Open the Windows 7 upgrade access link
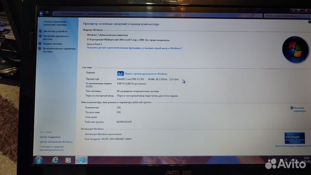Screen dimensions: 311x175 point(134,48)
